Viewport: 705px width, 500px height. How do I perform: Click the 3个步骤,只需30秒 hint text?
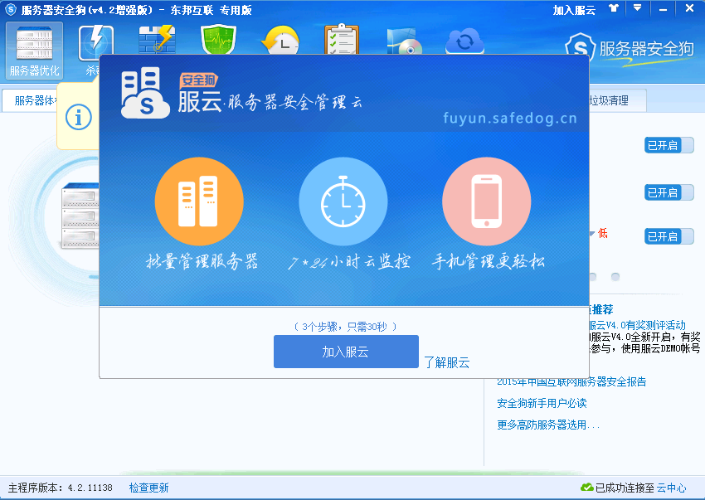coord(345,327)
